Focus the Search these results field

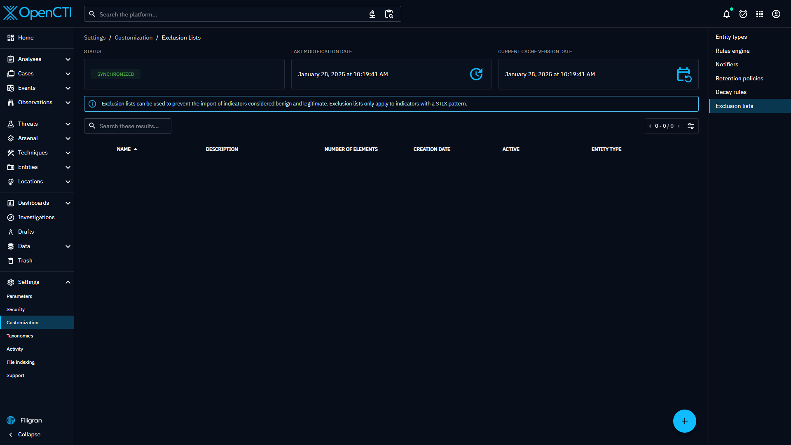tap(132, 126)
